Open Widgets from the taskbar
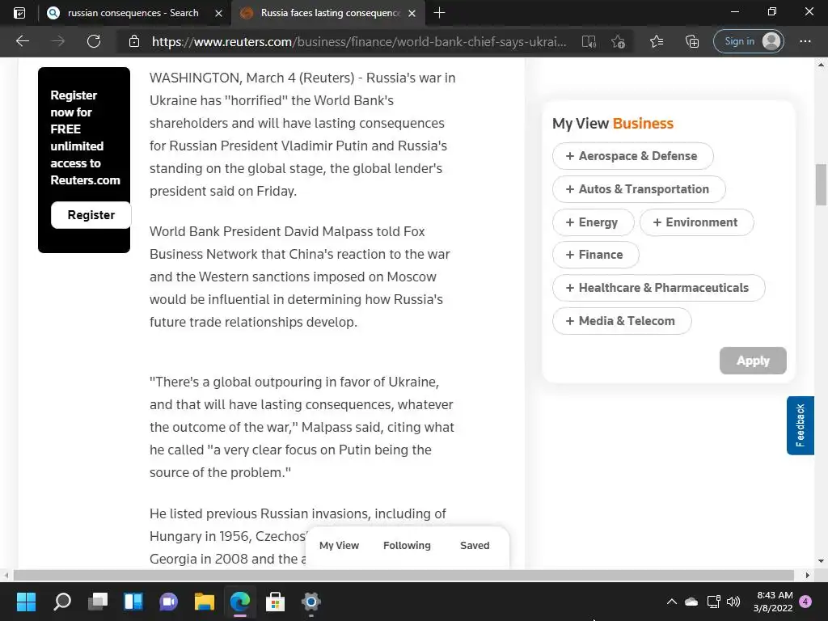The width and height of the screenshot is (828, 621). pos(133,602)
